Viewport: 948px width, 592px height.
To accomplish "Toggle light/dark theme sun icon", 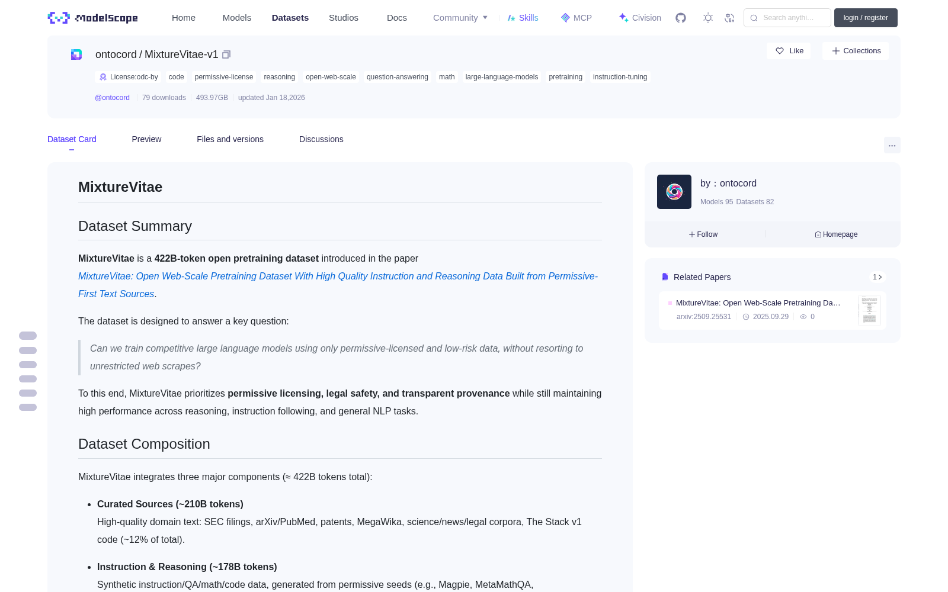I will [x=708, y=18].
